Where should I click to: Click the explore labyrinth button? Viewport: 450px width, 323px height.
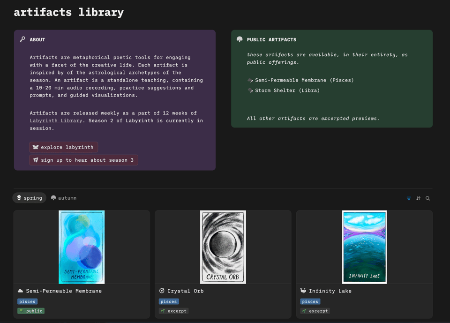[x=63, y=147]
